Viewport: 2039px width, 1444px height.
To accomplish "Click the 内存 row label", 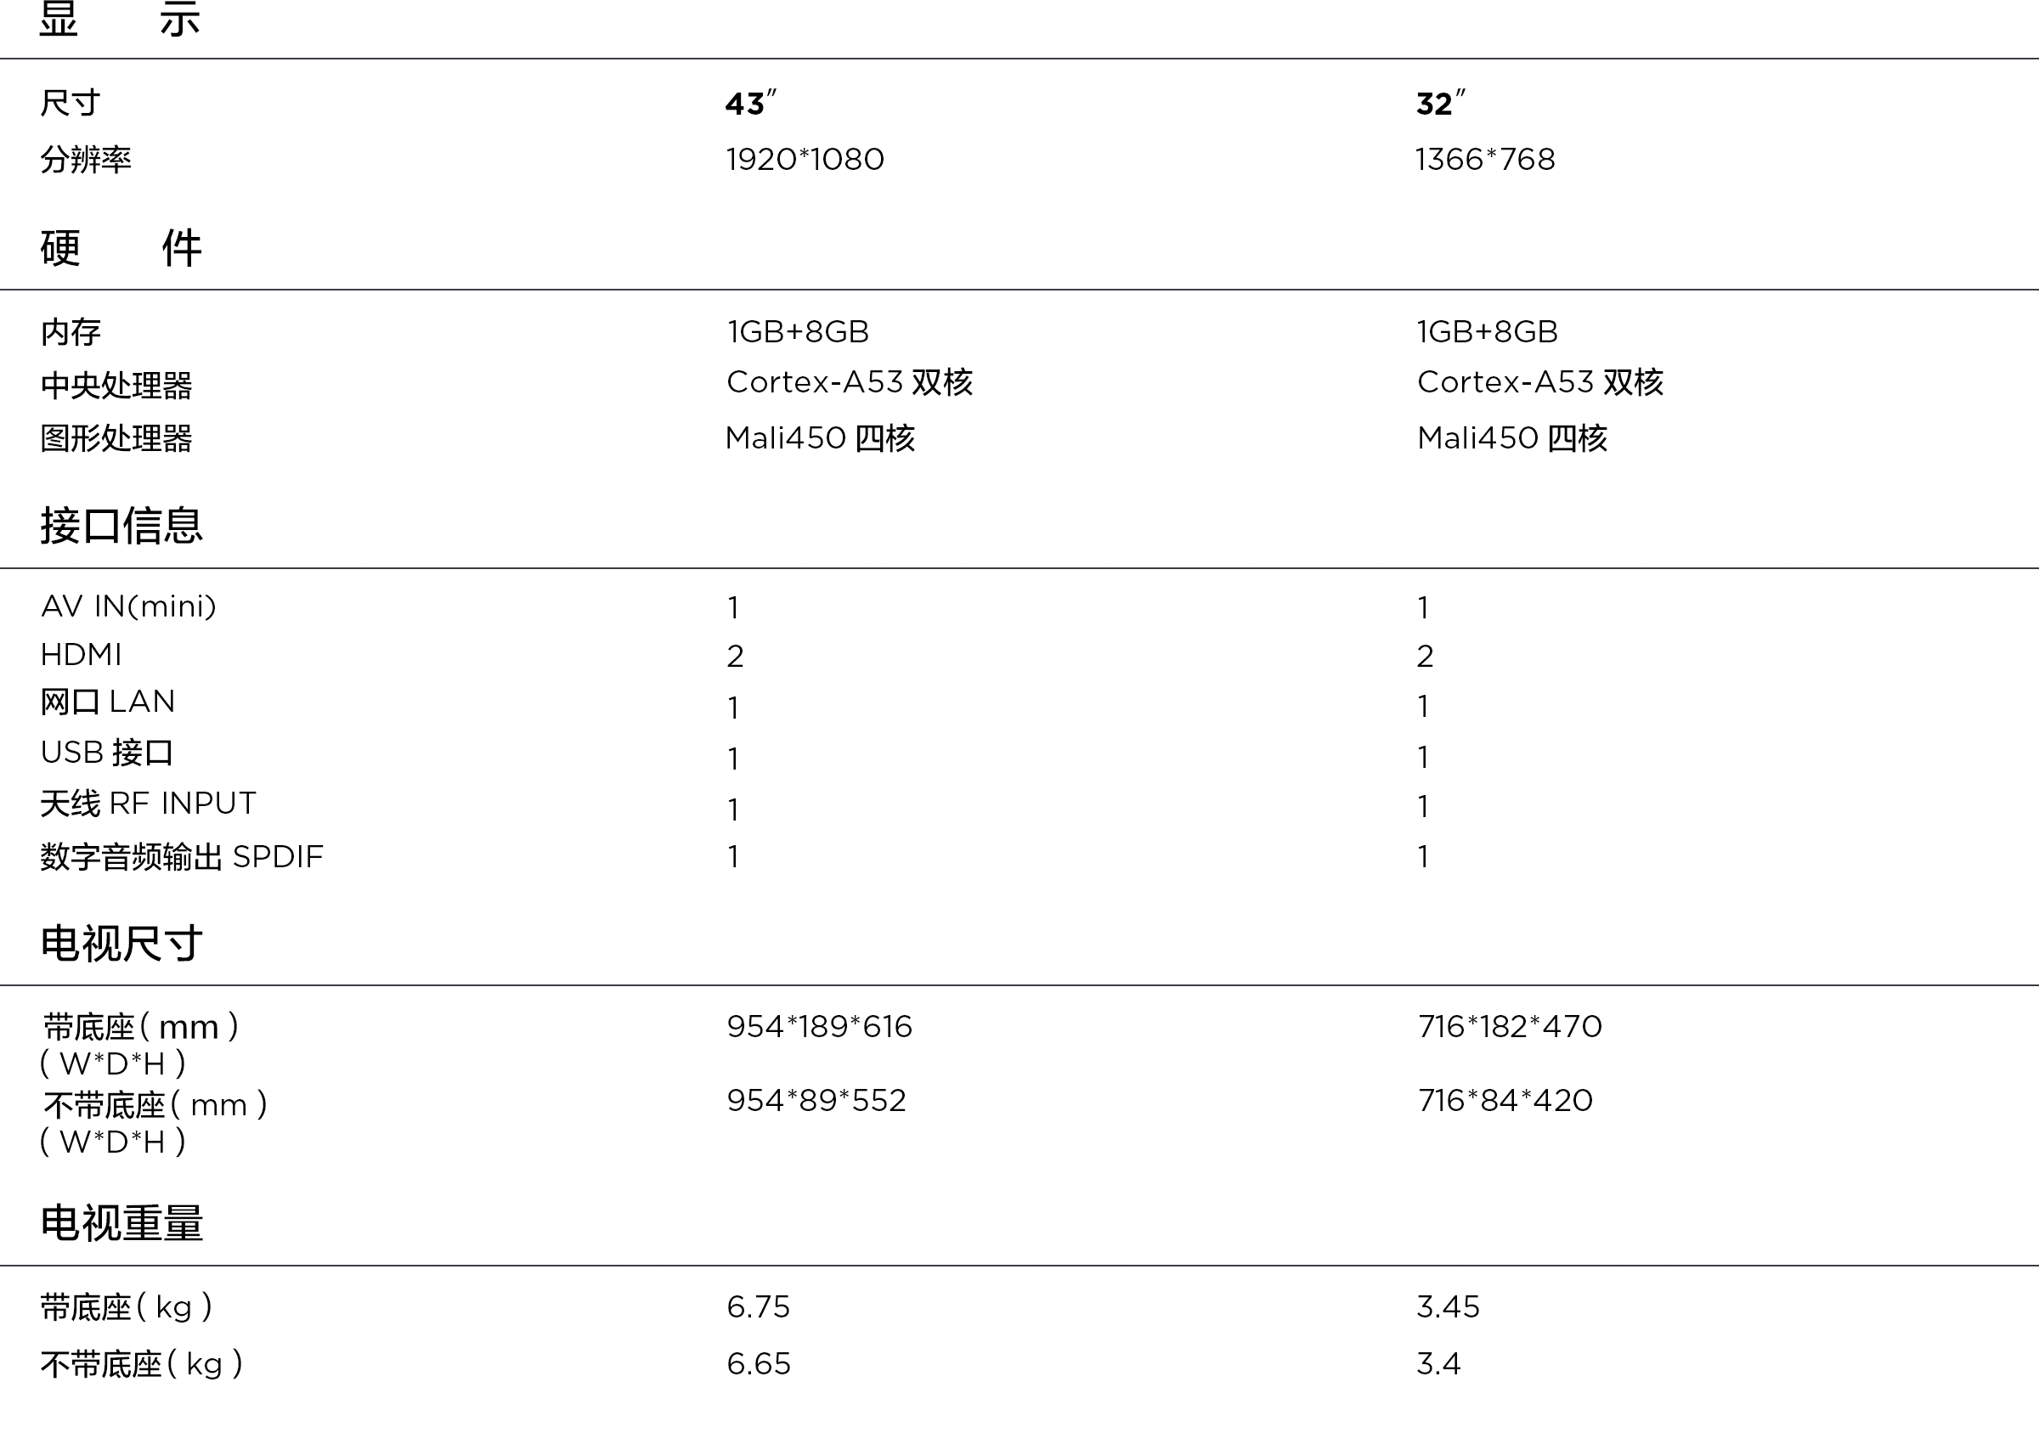I will pyautogui.click(x=71, y=333).
